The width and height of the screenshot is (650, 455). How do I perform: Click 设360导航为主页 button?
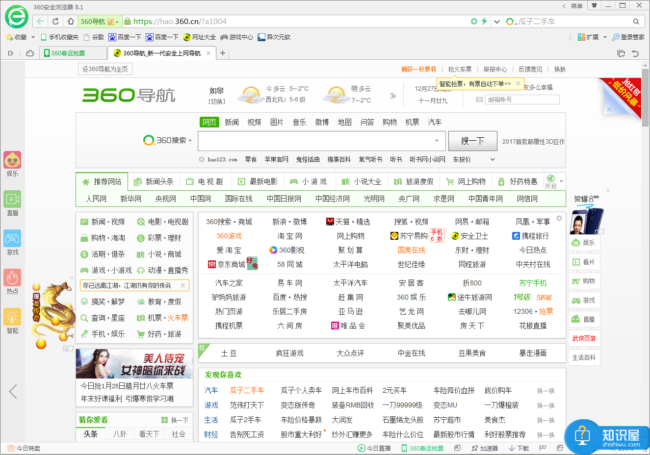(x=105, y=69)
